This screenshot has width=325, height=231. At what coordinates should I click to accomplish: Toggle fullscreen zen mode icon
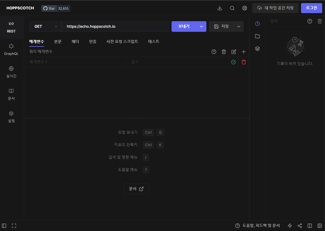click(x=14, y=226)
